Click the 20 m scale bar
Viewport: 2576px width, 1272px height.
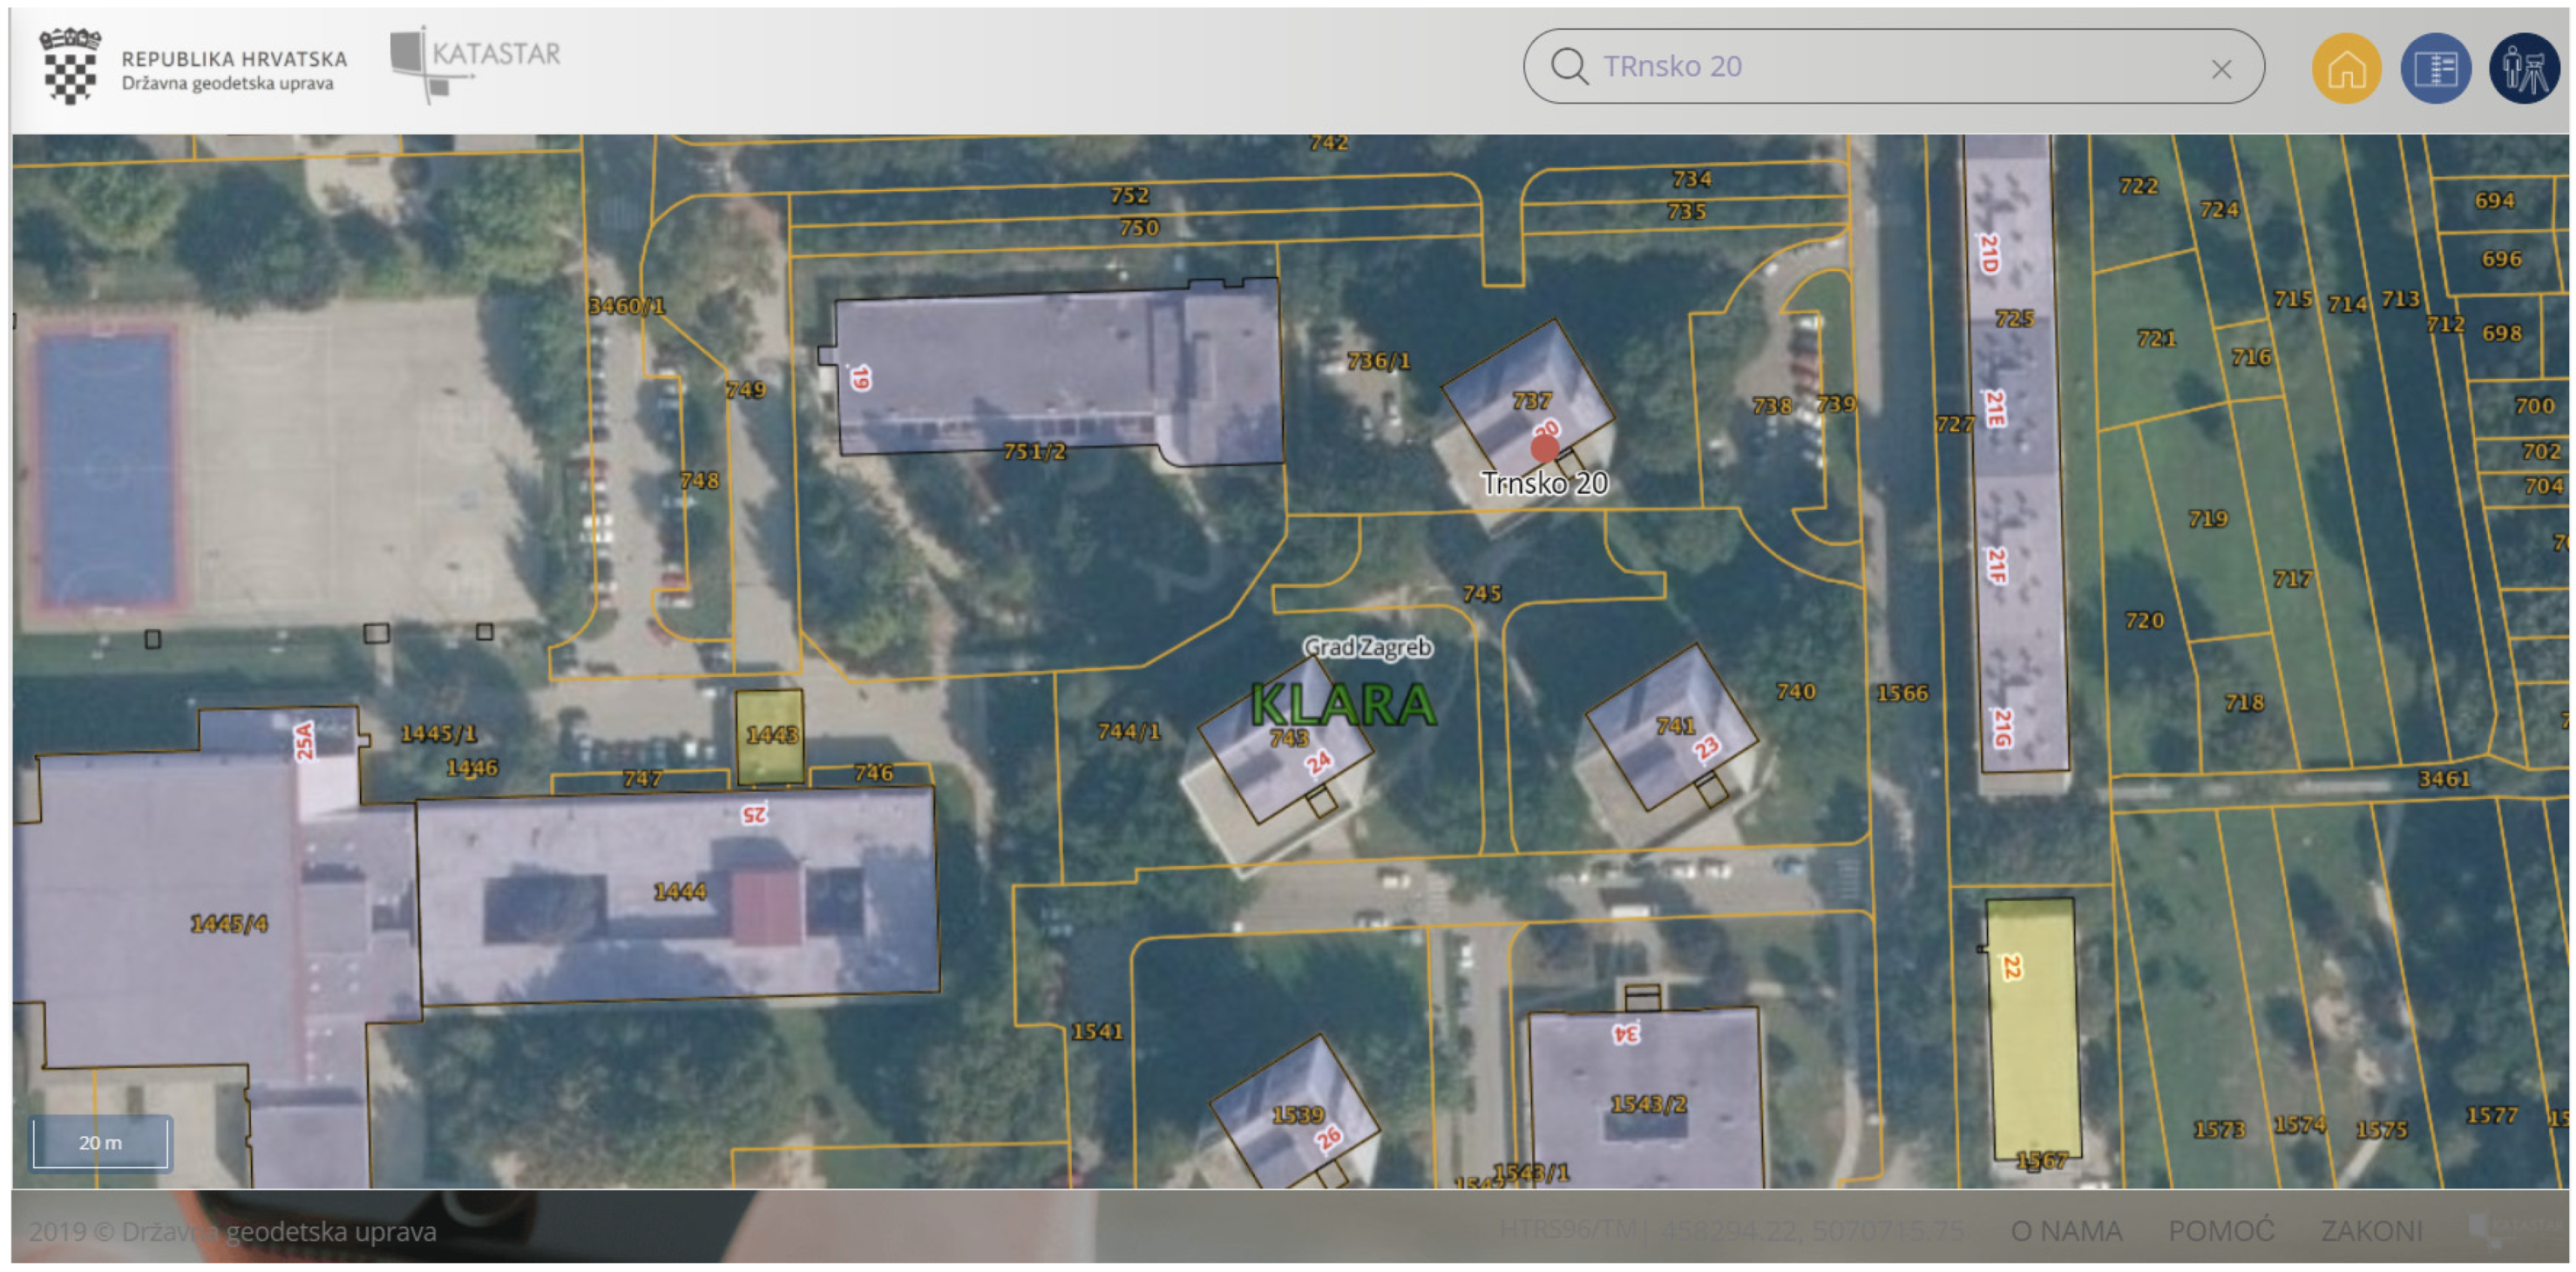(x=100, y=1142)
